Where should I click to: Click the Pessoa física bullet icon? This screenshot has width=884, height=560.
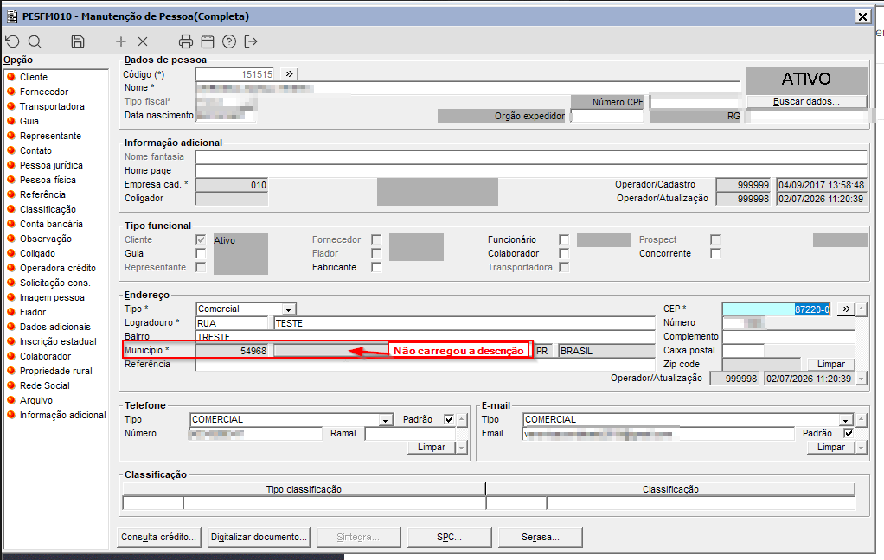10,179
